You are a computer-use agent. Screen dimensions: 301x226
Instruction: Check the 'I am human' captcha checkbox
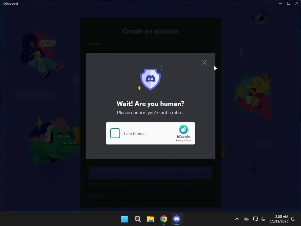tap(115, 133)
